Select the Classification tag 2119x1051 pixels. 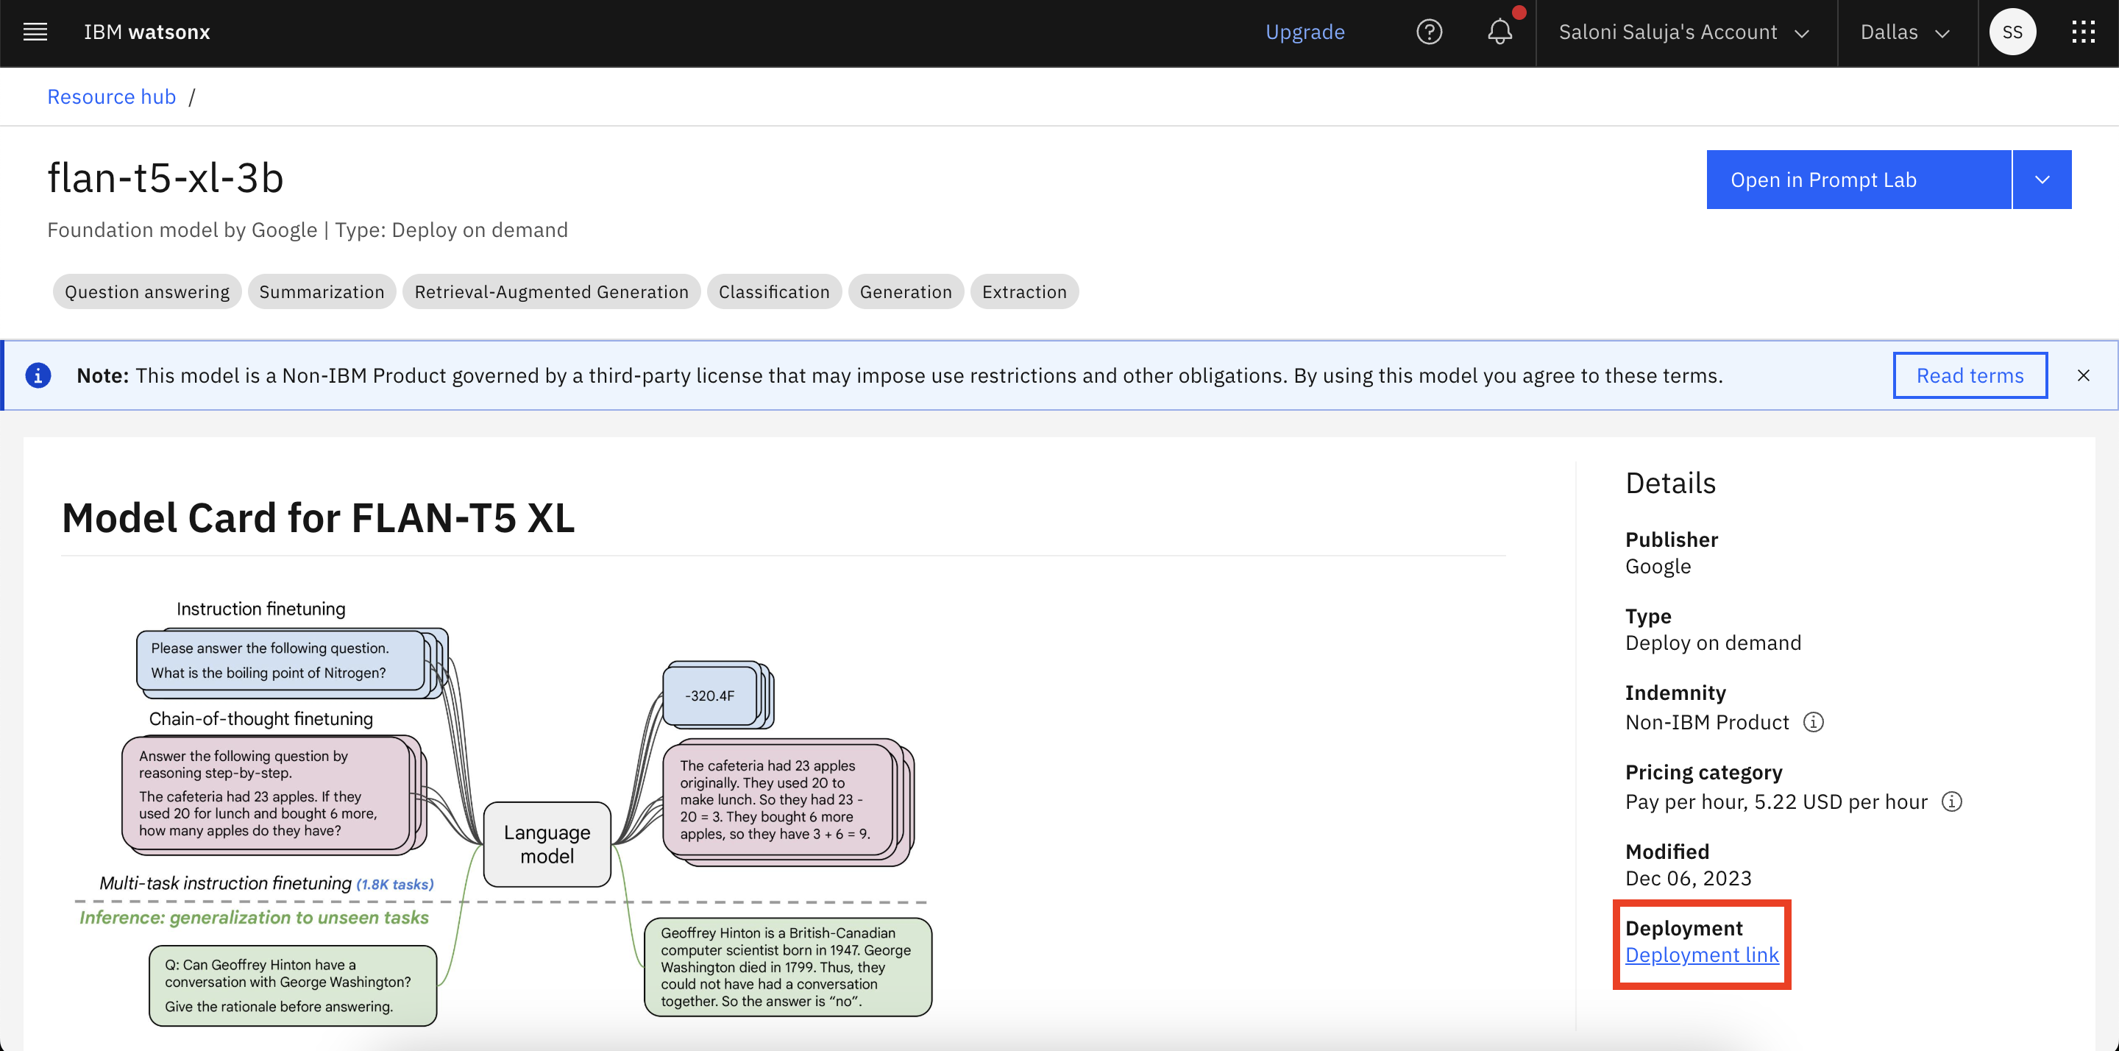[x=773, y=291]
